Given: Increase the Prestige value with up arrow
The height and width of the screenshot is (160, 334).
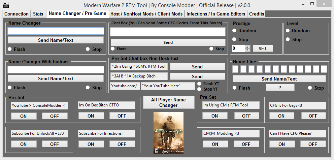Looking at the screenshot, I should [x=248, y=47].
